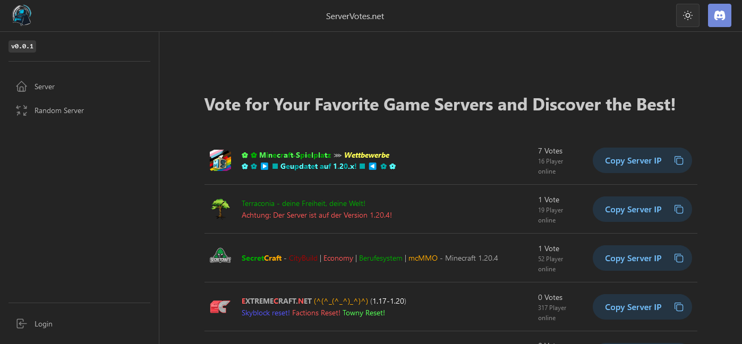The image size is (742, 344).
Task: Click the ExtremeCraft server logo
Action: point(220,307)
